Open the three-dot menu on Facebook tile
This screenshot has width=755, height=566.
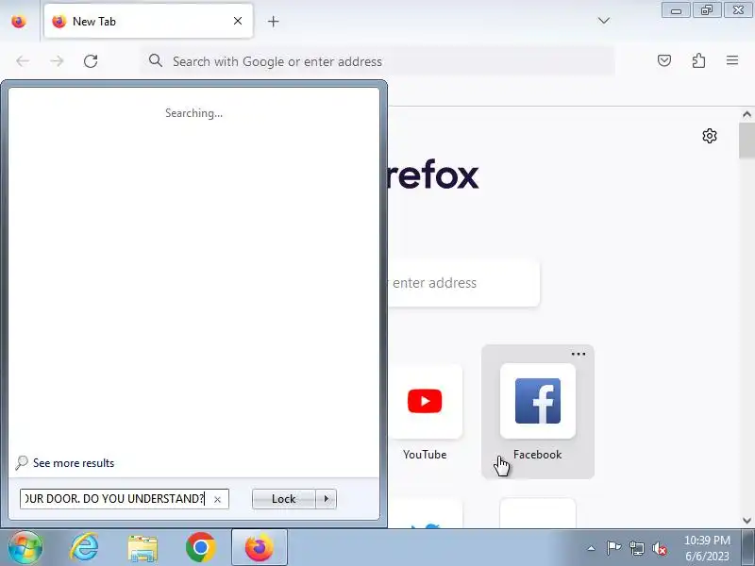tap(578, 355)
